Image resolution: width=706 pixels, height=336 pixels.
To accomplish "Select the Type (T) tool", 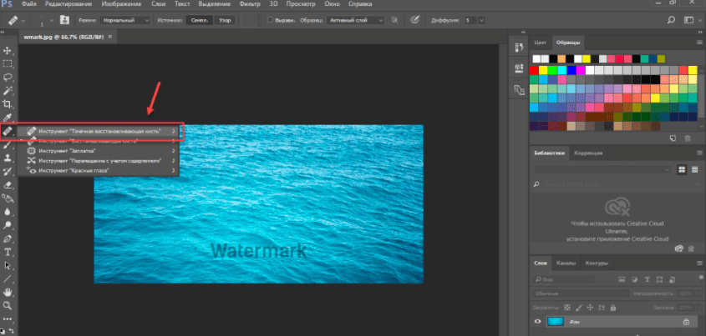I will [x=8, y=251].
